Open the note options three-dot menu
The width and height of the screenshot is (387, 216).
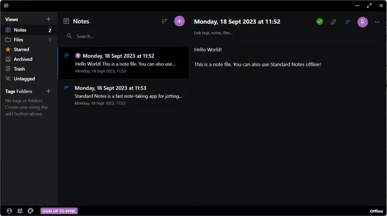[x=377, y=22]
